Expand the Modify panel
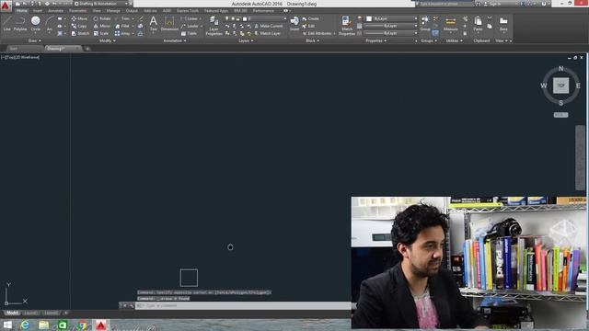This screenshot has height=331, width=589. [x=107, y=40]
